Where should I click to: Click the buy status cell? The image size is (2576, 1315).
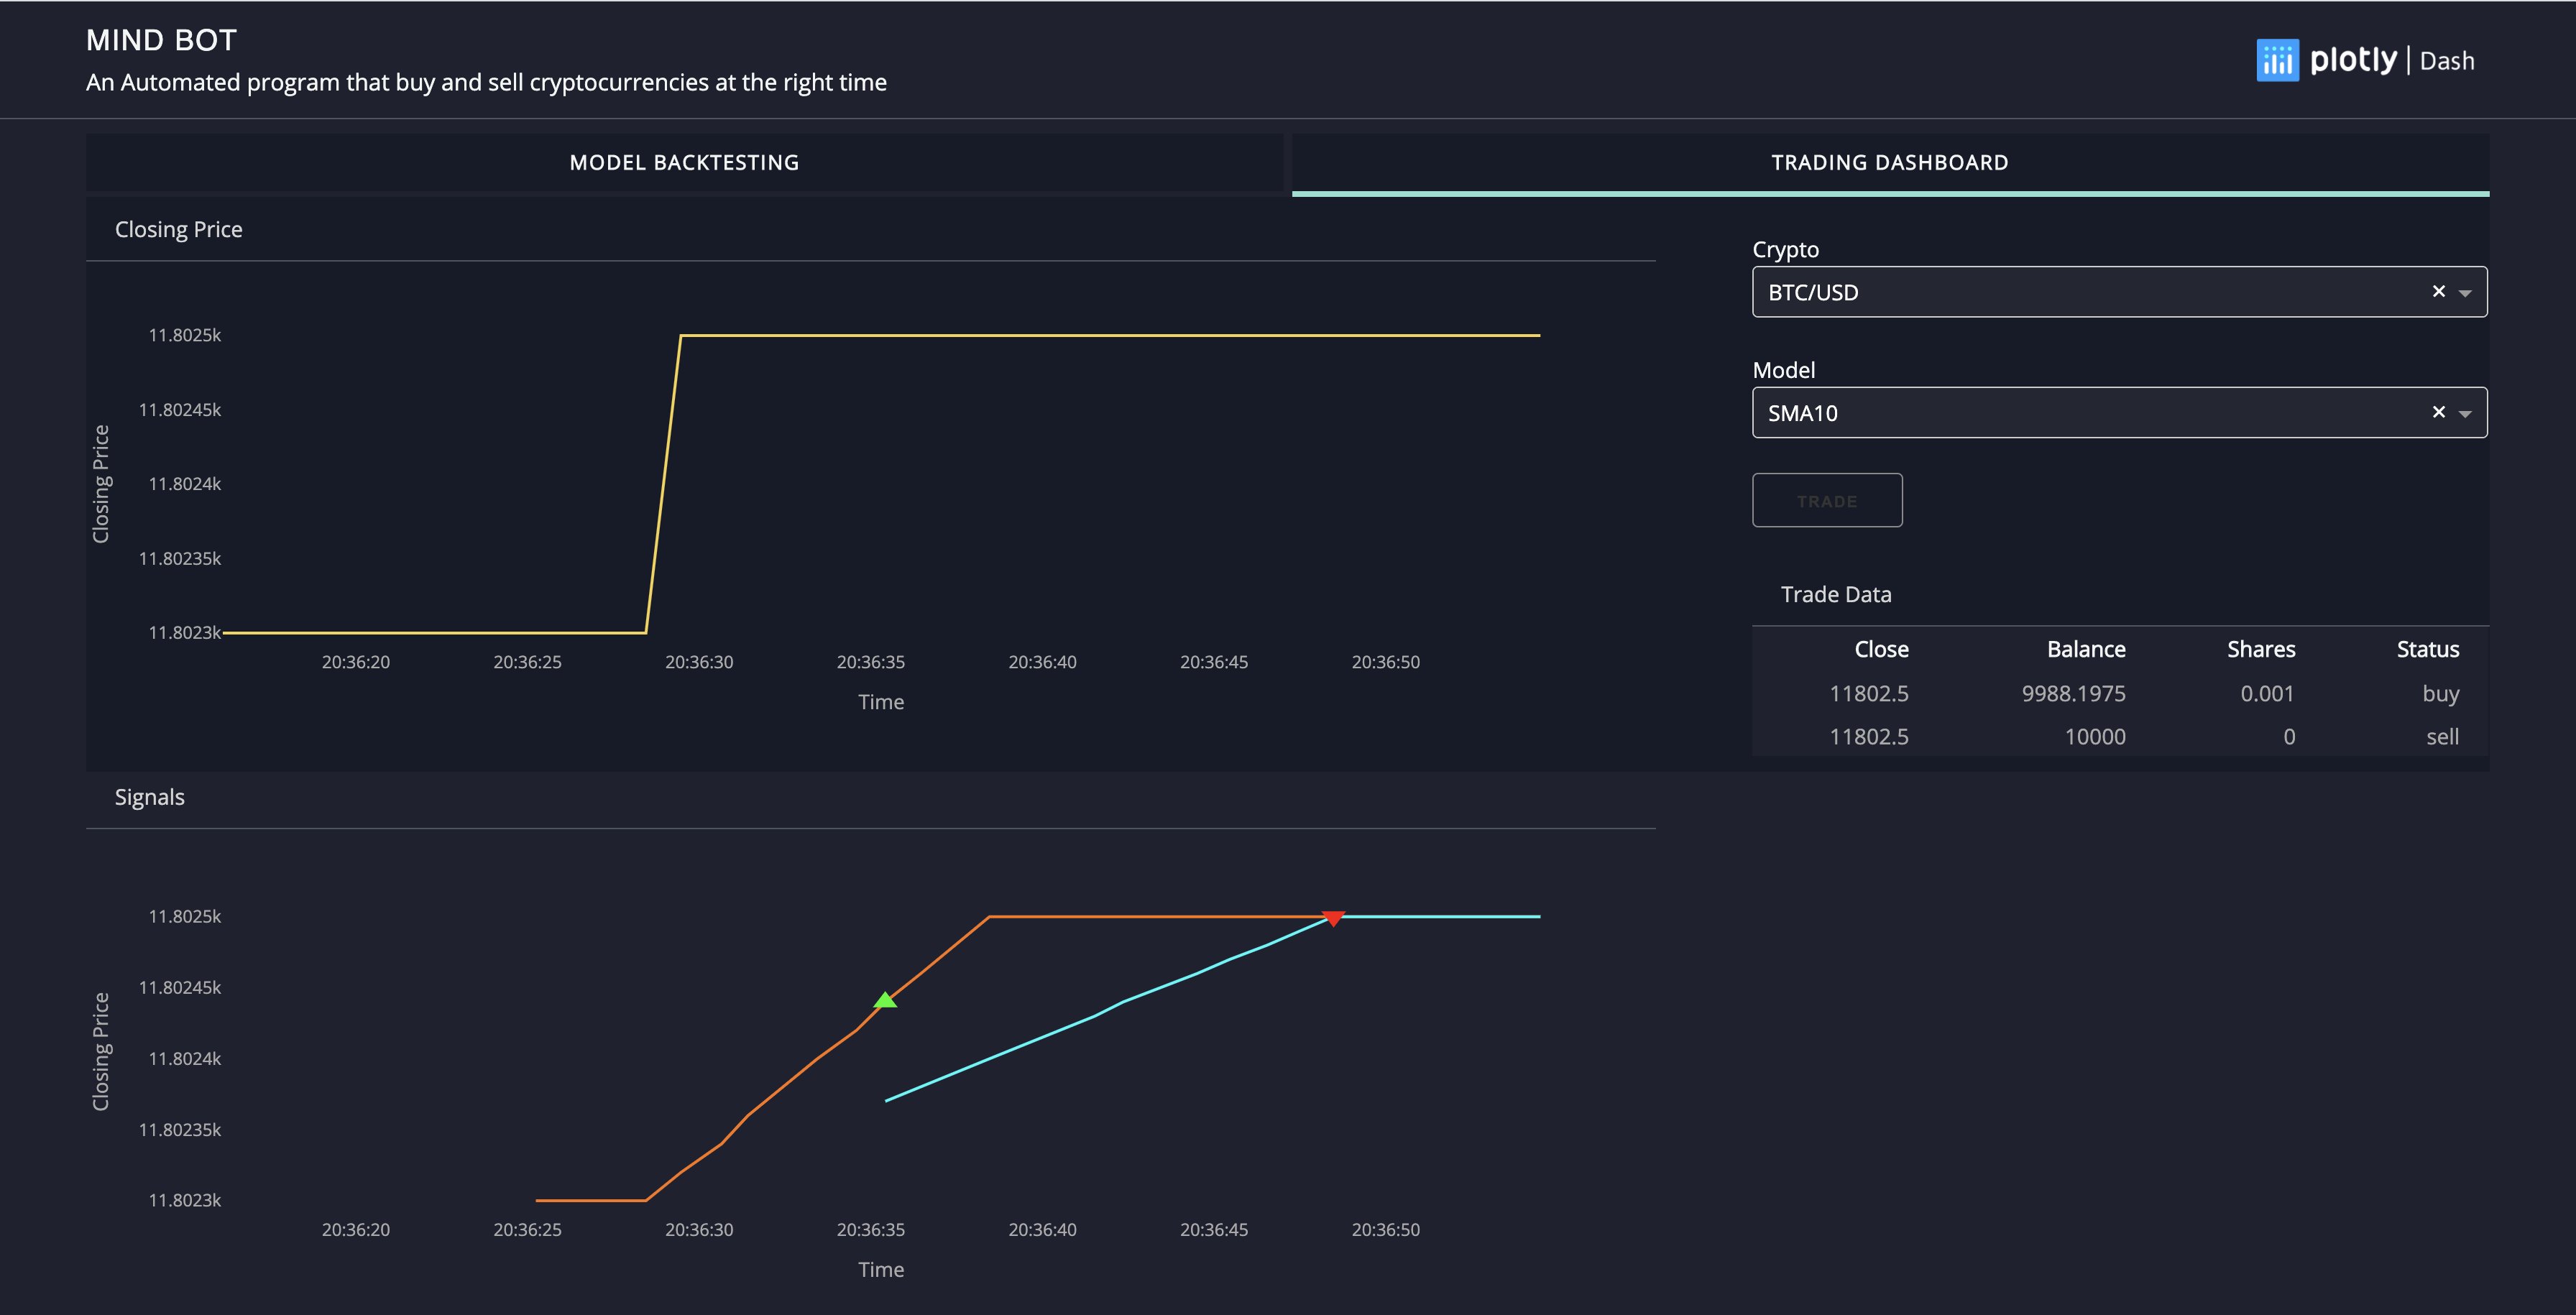pos(2440,694)
